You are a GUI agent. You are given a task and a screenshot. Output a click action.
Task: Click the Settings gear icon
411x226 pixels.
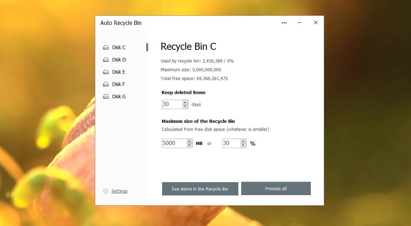tap(106, 191)
